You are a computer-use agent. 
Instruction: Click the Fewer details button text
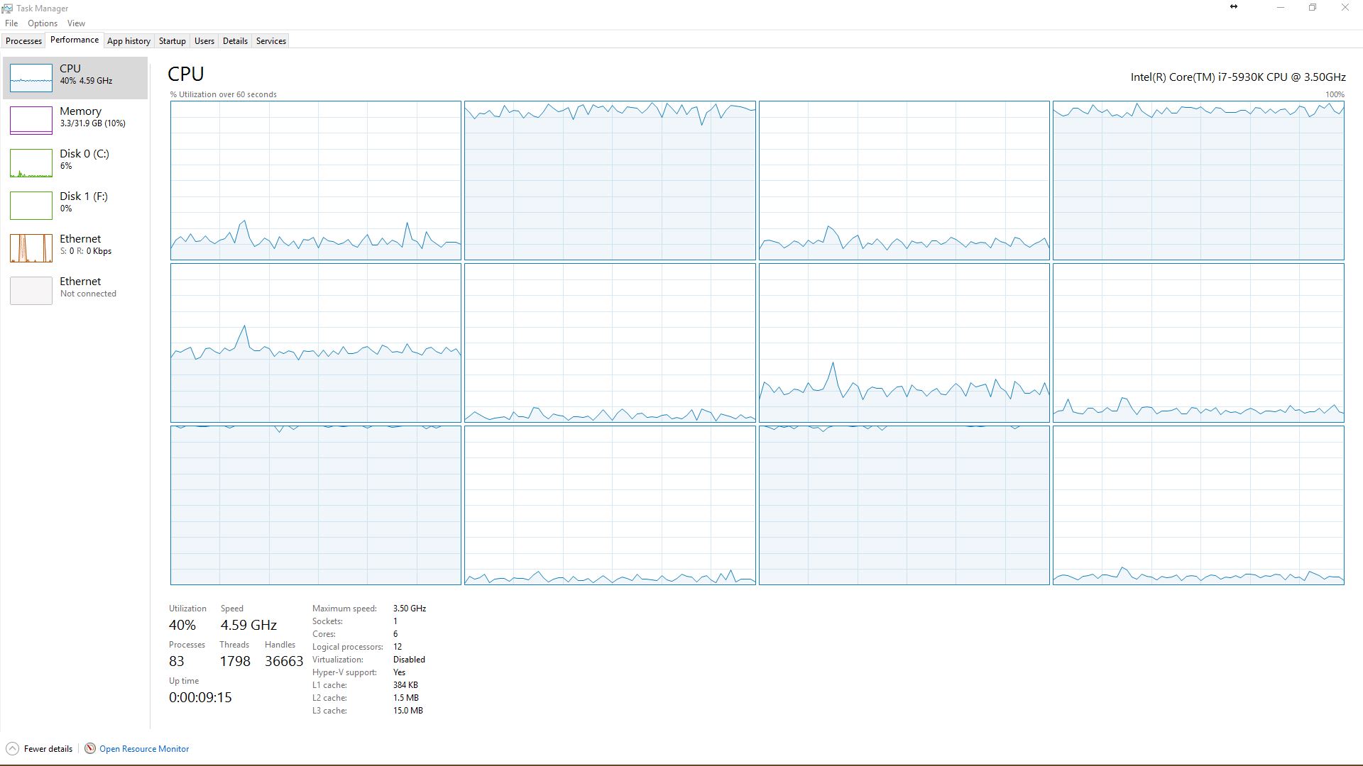(x=48, y=748)
